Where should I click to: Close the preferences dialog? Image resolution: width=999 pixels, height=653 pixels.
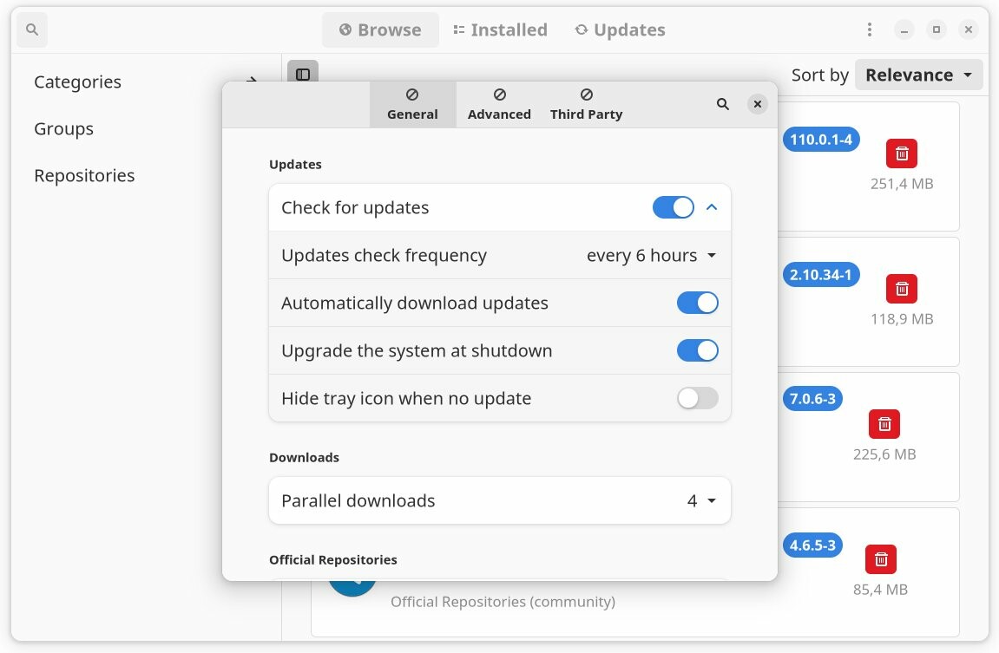758,104
